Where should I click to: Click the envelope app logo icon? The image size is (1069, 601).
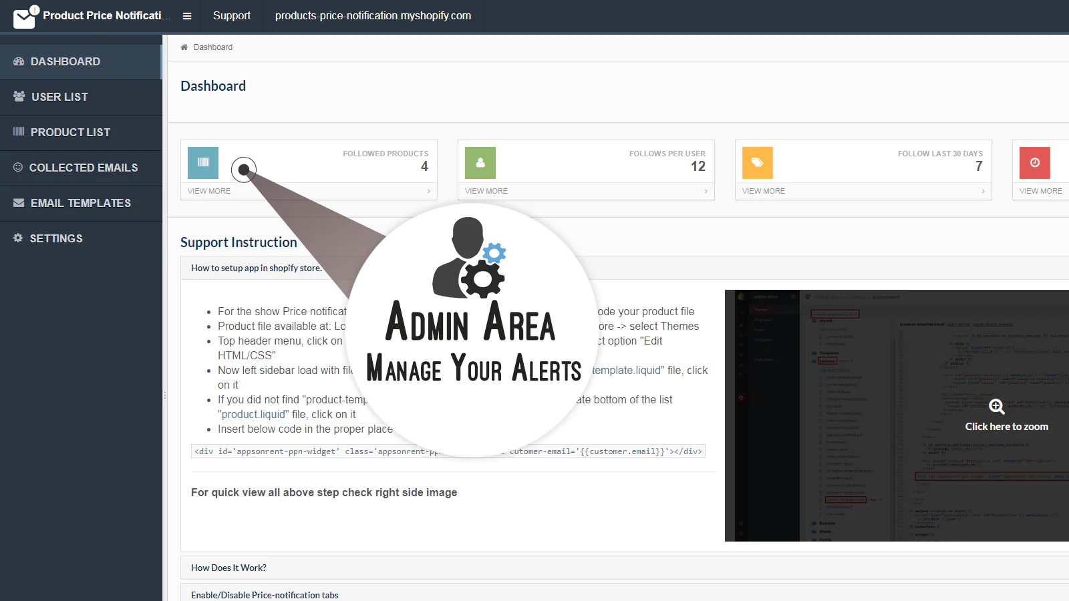point(25,17)
